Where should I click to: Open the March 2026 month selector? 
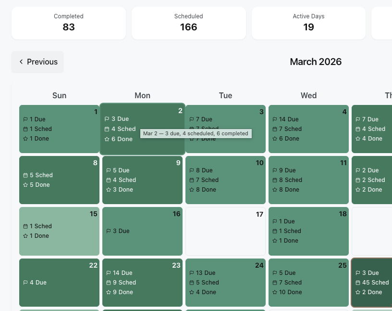[x=316, y=62]
